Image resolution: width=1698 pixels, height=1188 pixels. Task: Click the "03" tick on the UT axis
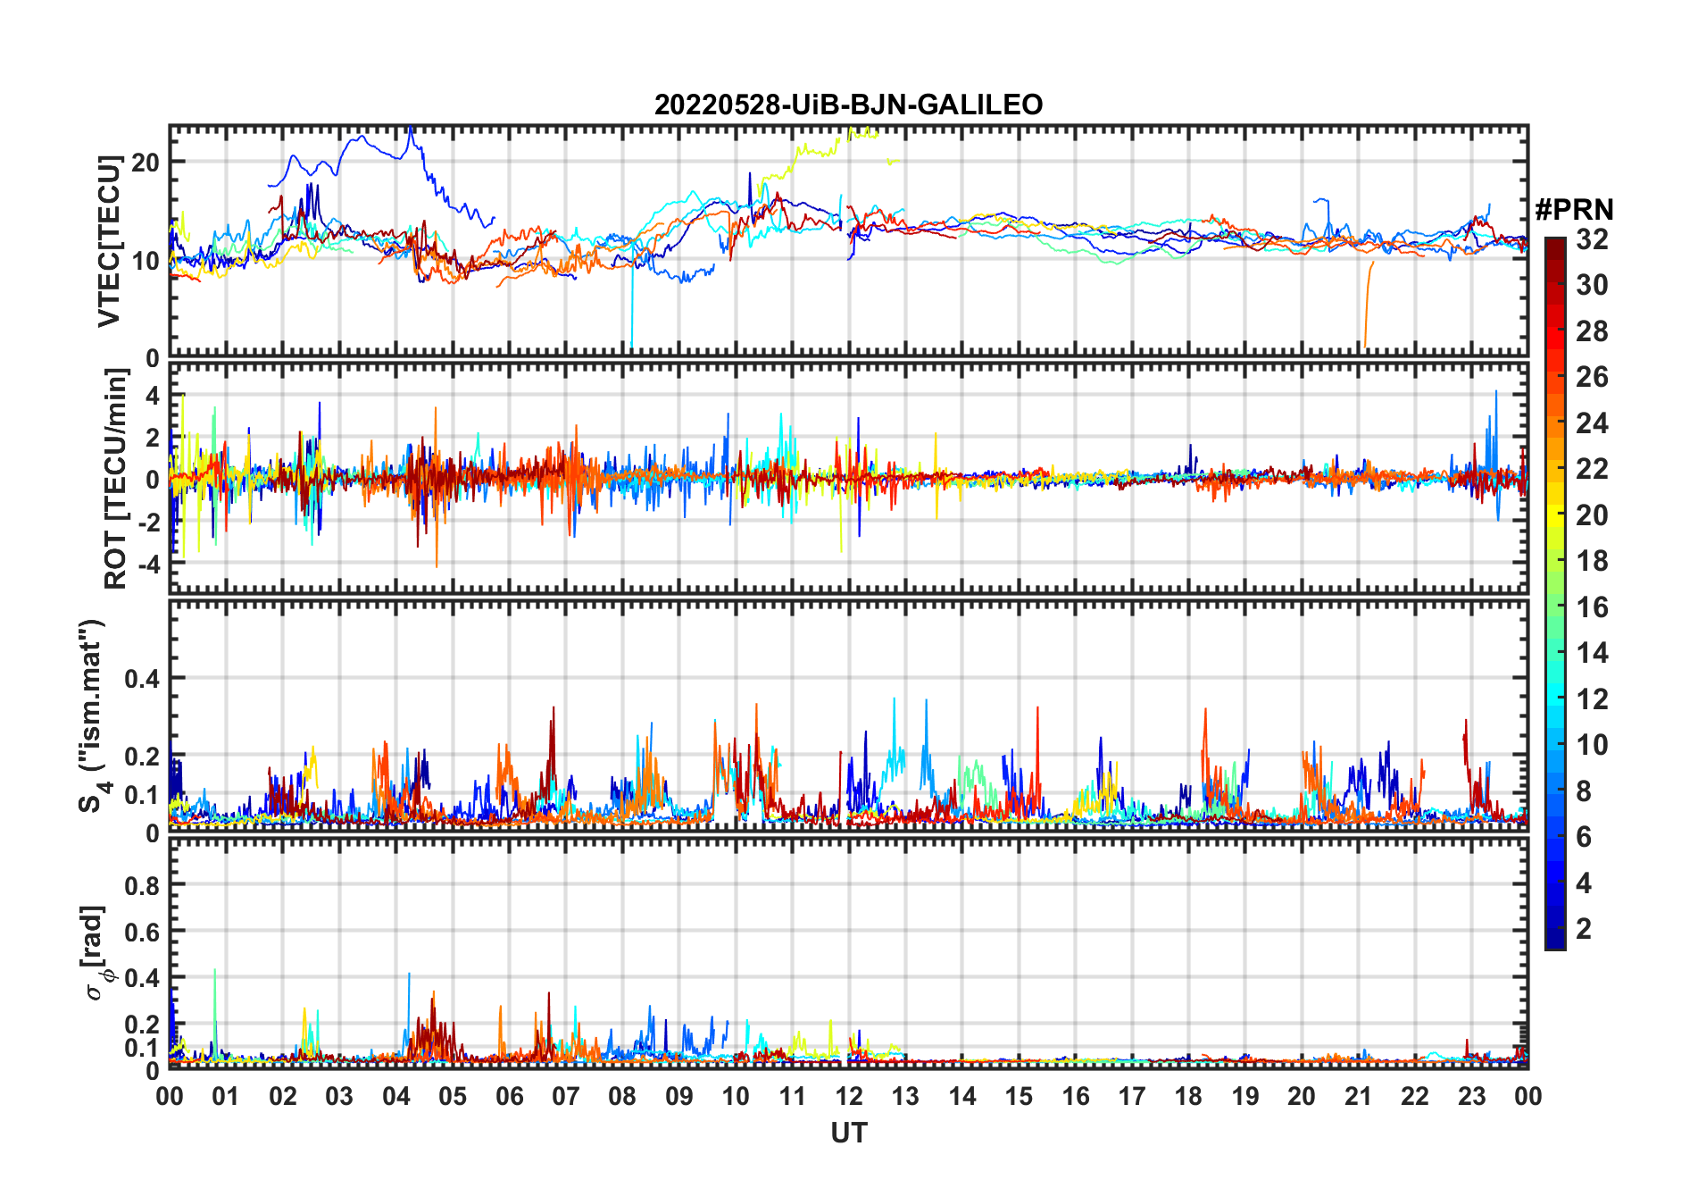(339, 1096)
